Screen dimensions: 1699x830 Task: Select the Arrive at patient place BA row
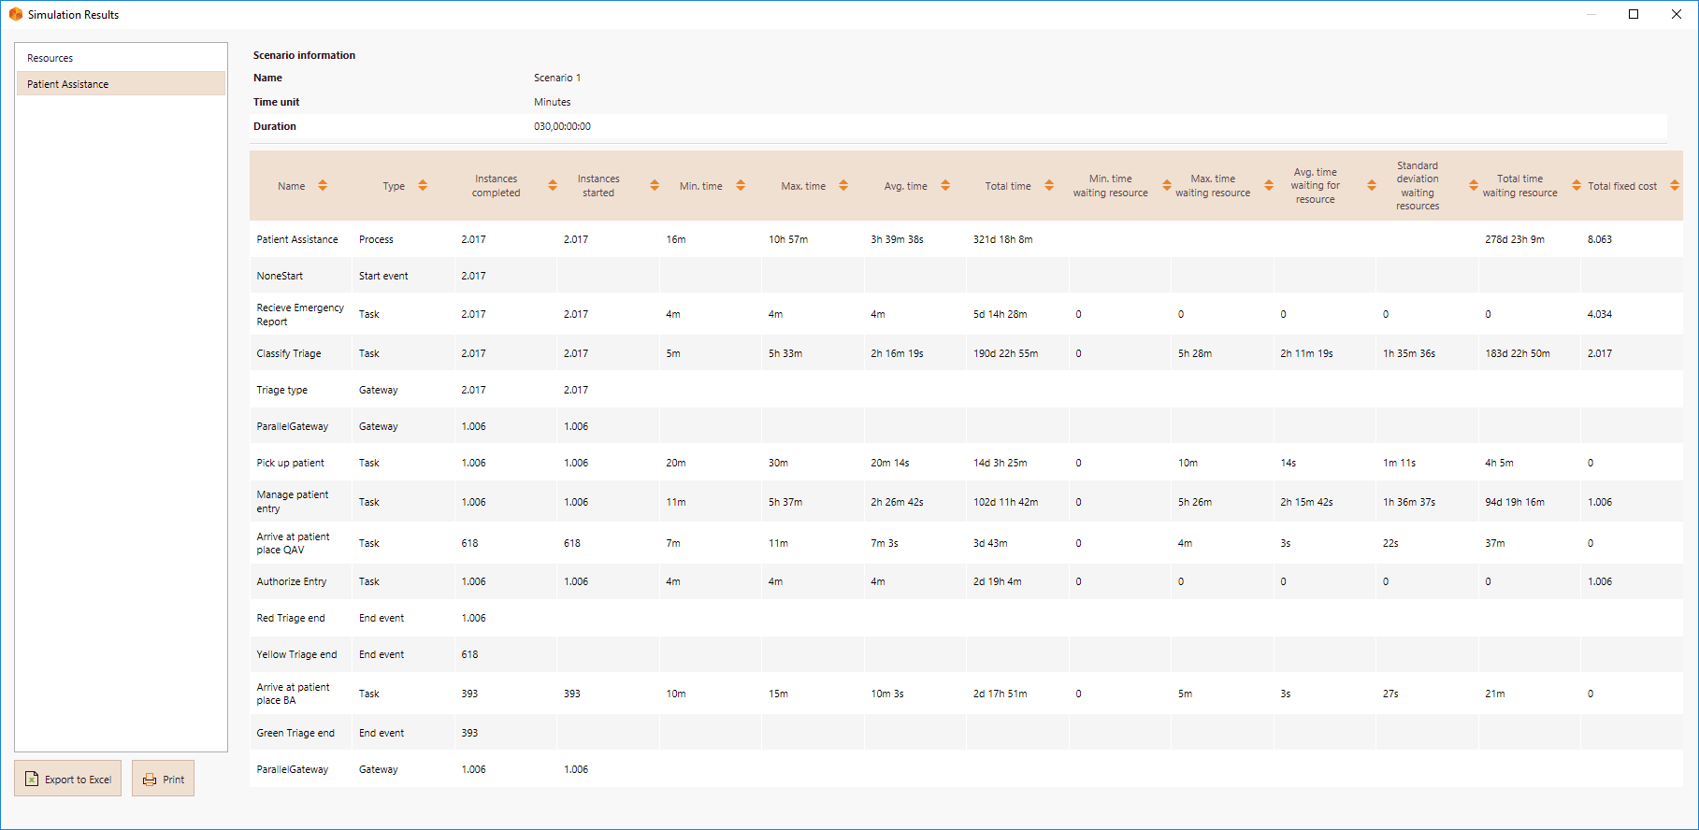(293, 694)
